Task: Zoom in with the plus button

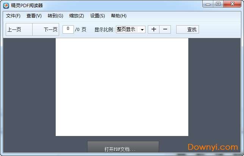Action: click(153, 29)
